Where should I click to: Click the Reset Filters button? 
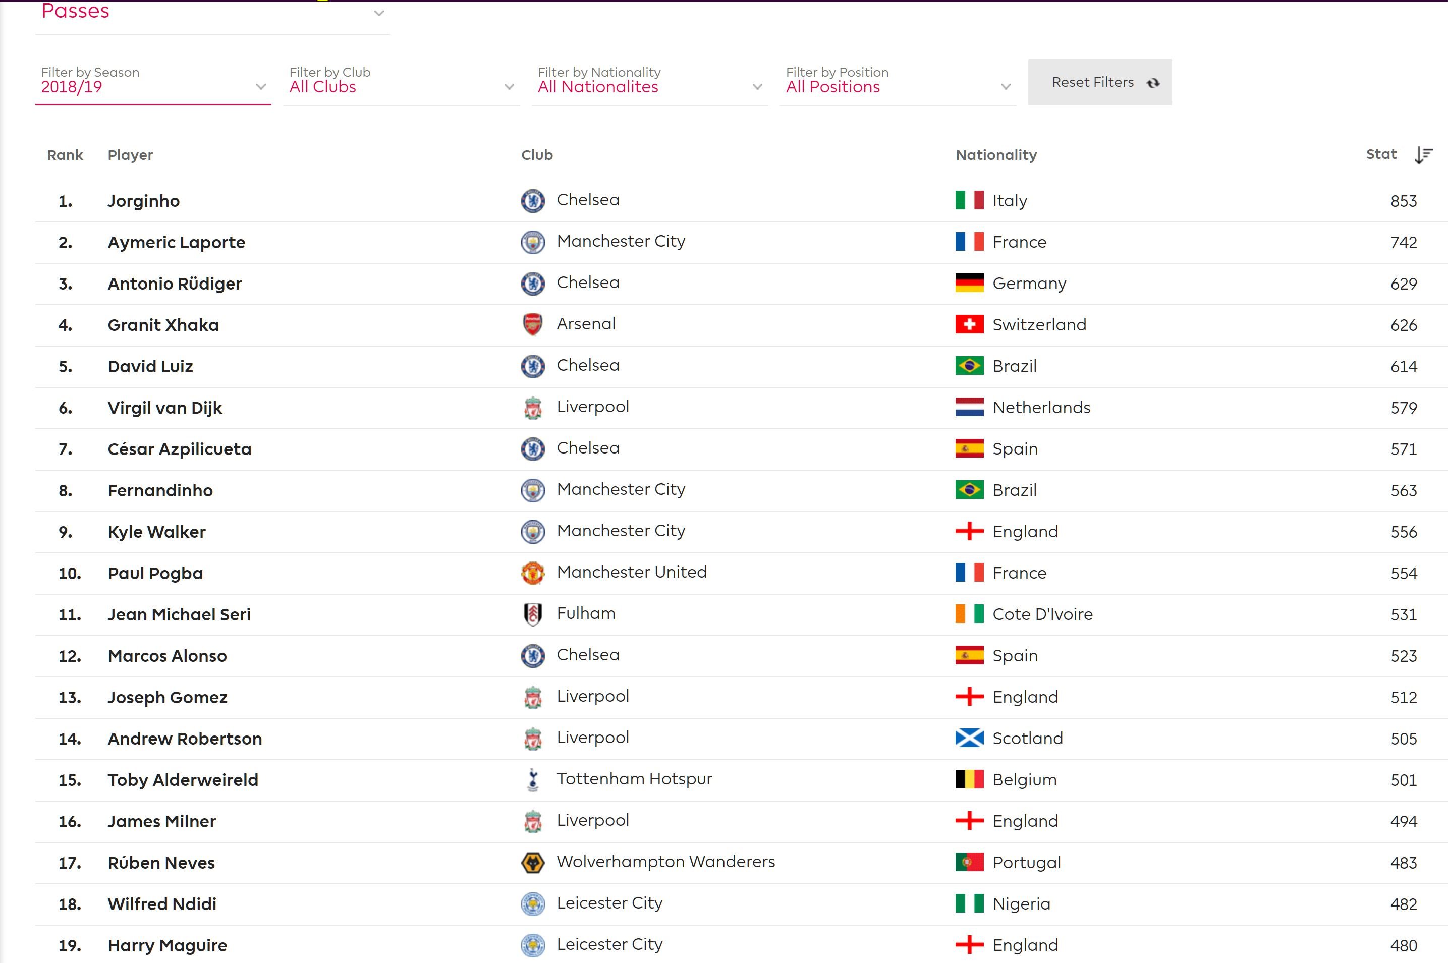[1099, 82]
